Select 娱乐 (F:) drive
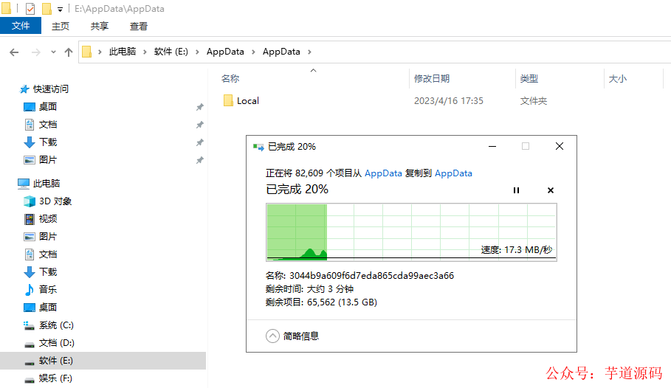This screenshot has height=388, width=671. (x=55, y=378)
